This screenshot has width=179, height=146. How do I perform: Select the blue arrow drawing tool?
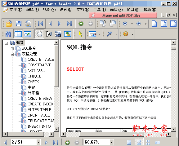tap(109, 34)
